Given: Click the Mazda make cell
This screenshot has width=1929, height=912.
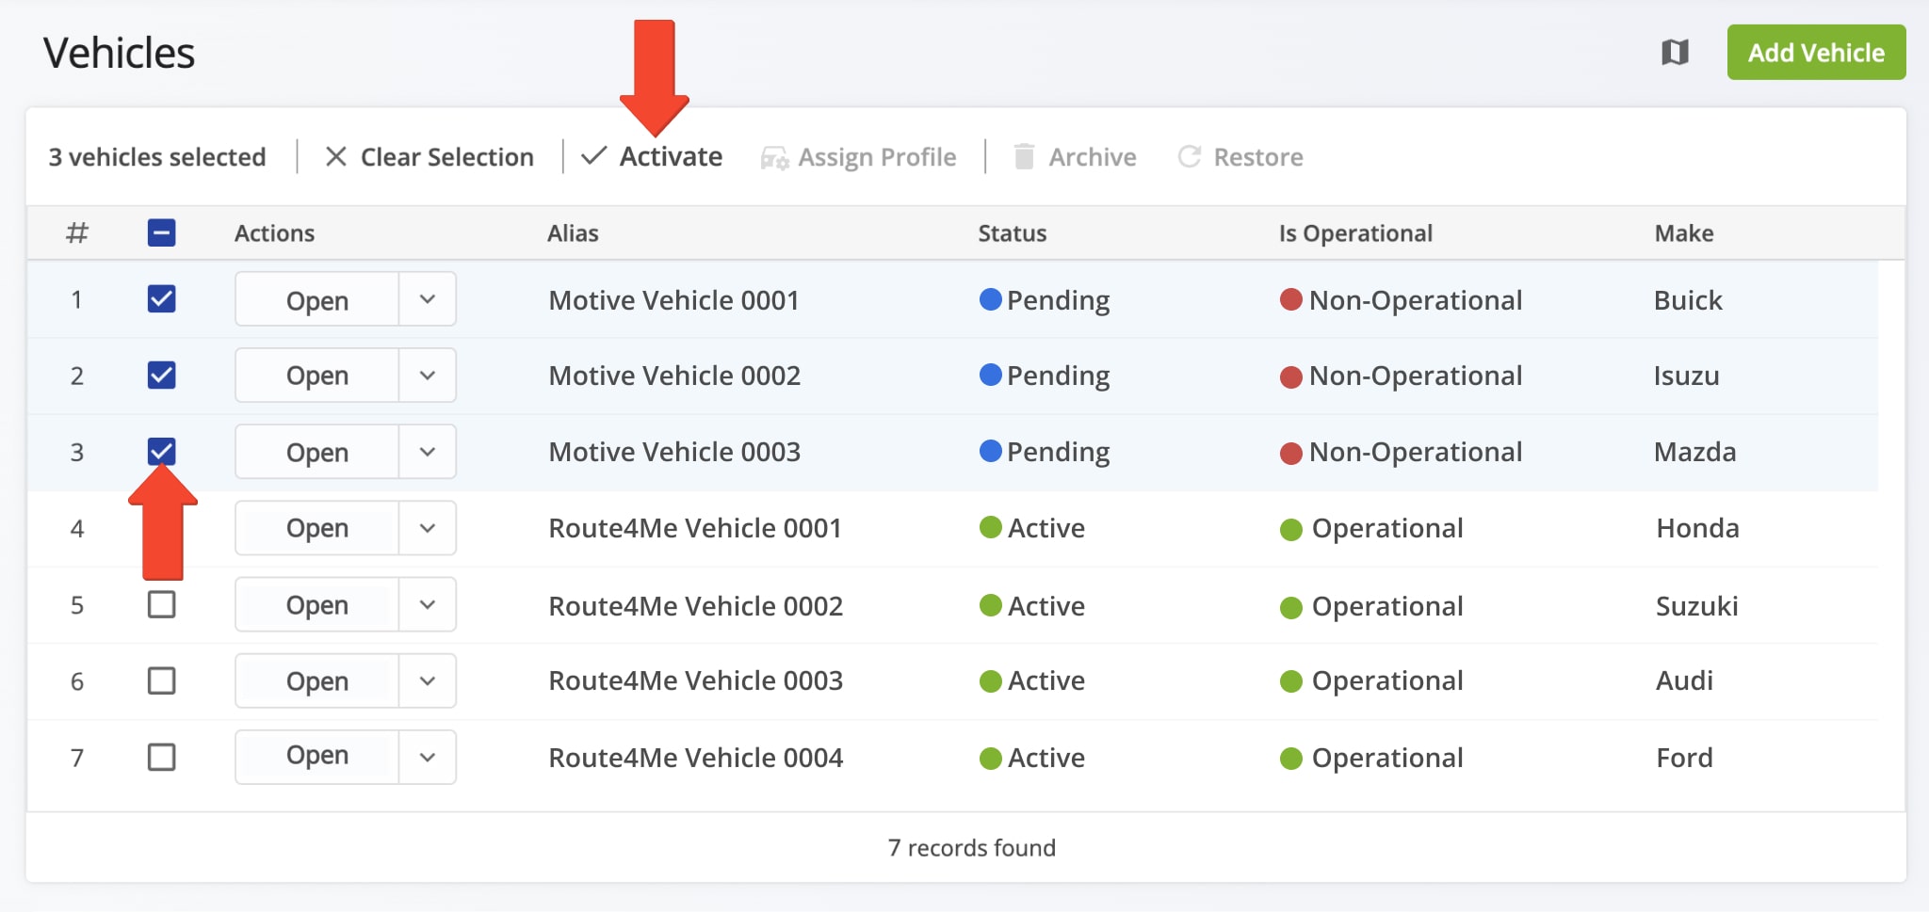Looking at the screenshot, I should click(x=1694, y=452).
